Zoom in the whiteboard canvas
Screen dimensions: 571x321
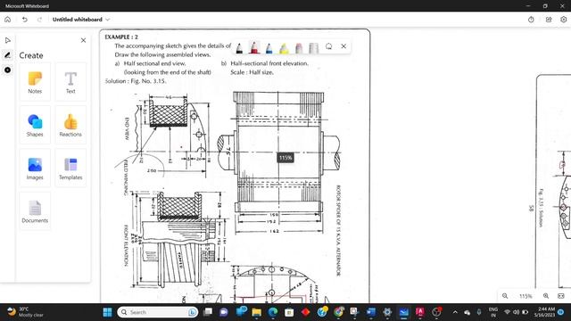(546, 296)
